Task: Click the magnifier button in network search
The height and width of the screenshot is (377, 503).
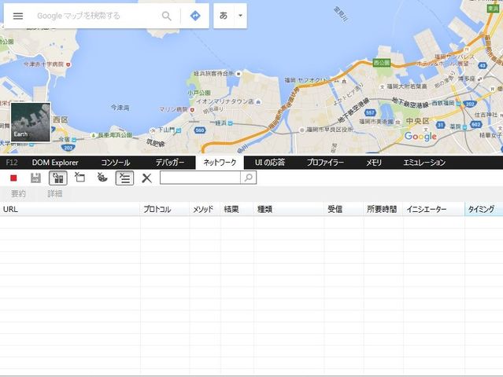Action: [x=248, y=178]
